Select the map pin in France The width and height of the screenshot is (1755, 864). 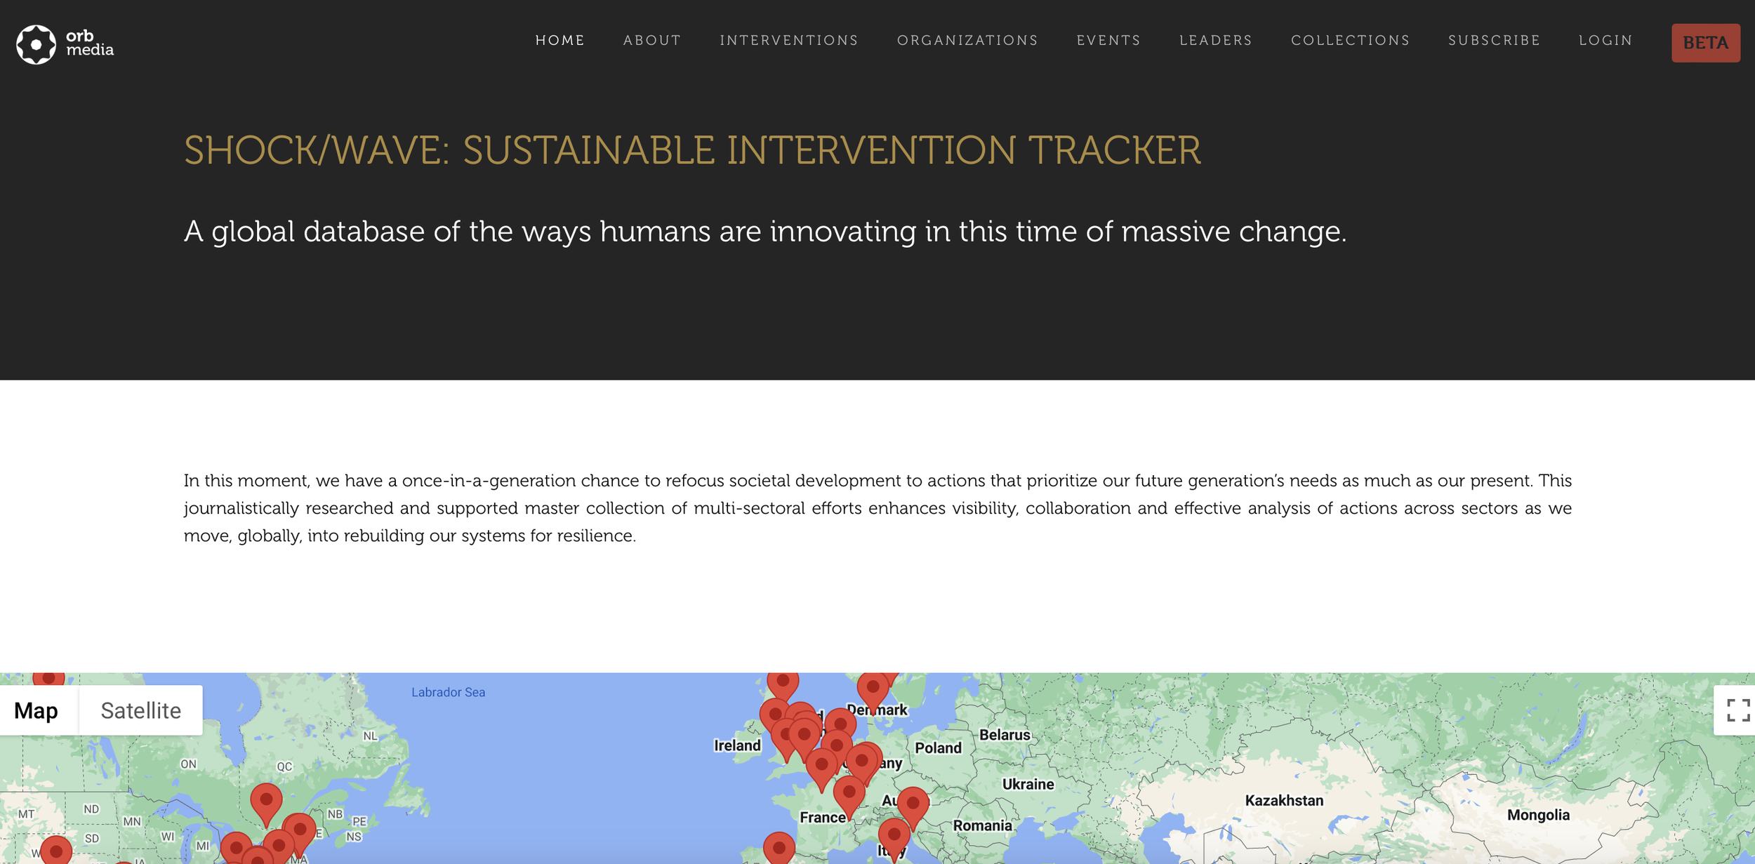[849, 792]
